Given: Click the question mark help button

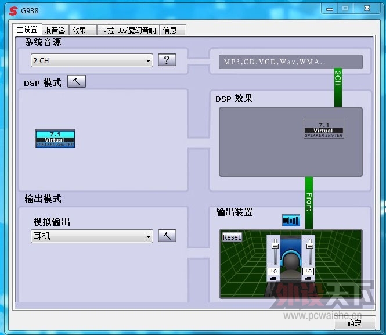Looking at the screenshot, I should (x=167, y=60).
